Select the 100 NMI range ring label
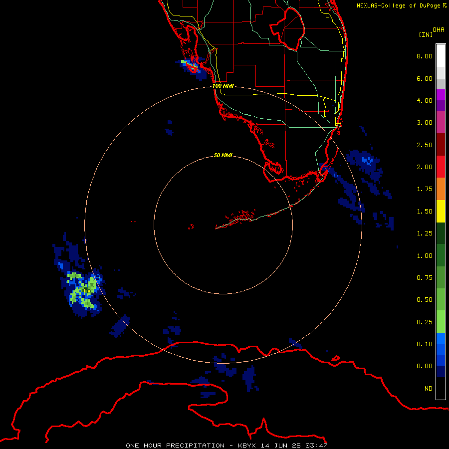 [223, 86]
